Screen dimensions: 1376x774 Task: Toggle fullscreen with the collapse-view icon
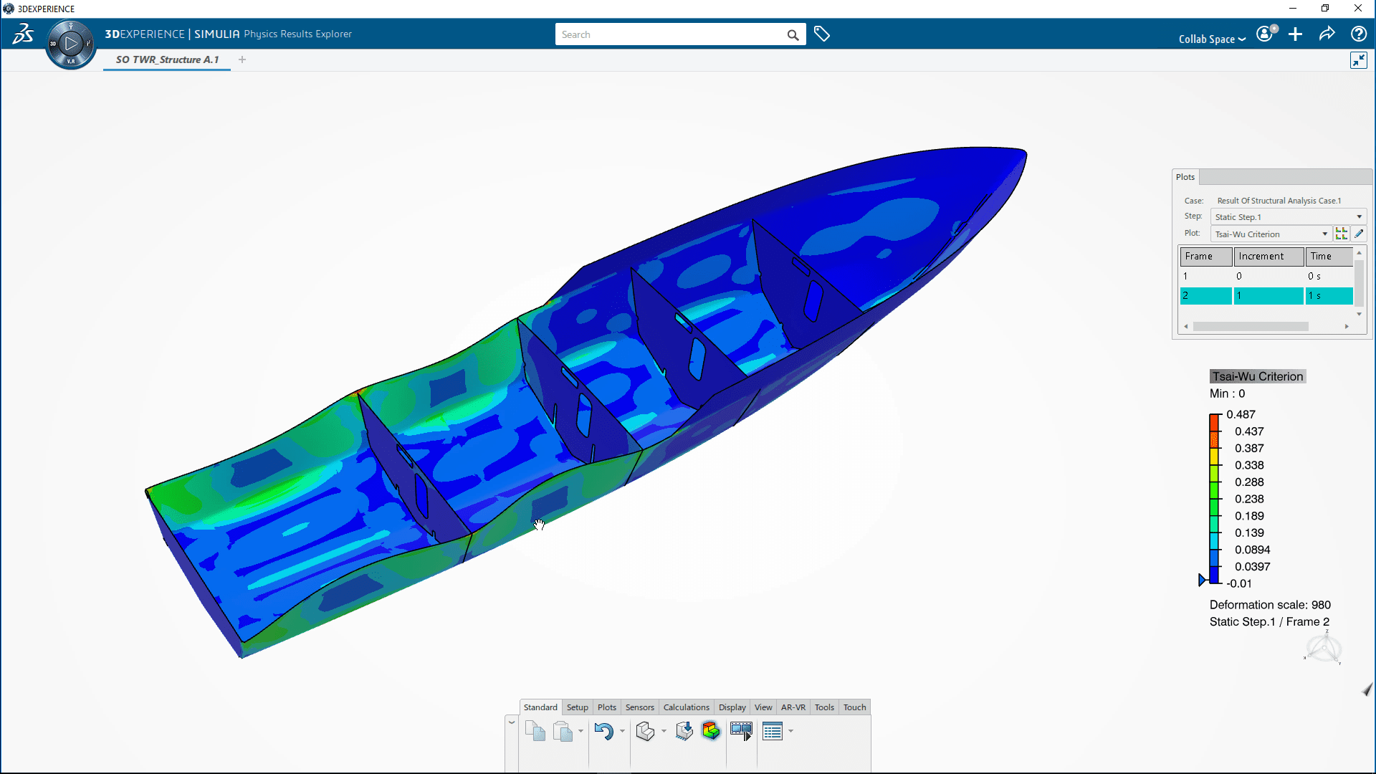tap(1358, 60)
